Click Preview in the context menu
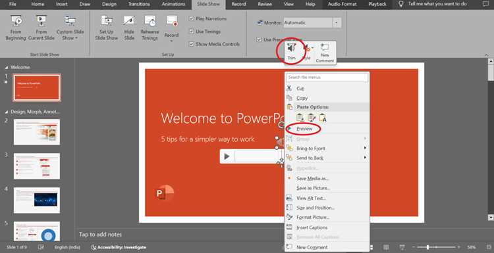494x253 pixels. (327, 129)
